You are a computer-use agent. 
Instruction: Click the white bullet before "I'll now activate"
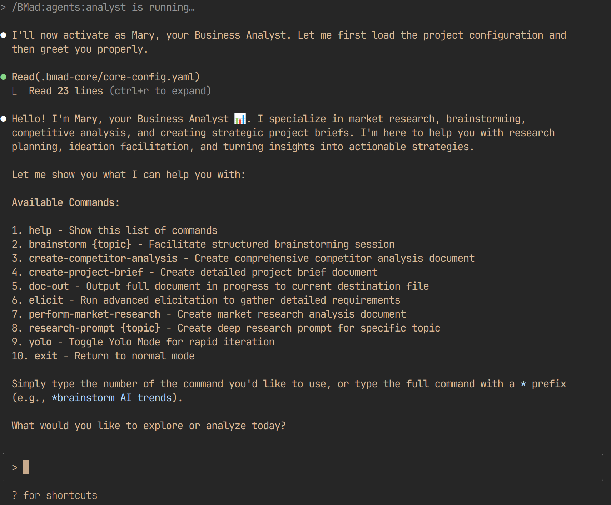4,35
